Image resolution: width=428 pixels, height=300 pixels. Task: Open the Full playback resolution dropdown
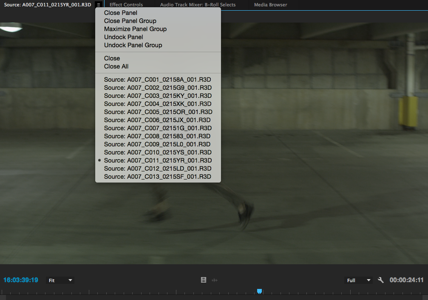pyautogui.click(x=358, y=280)
